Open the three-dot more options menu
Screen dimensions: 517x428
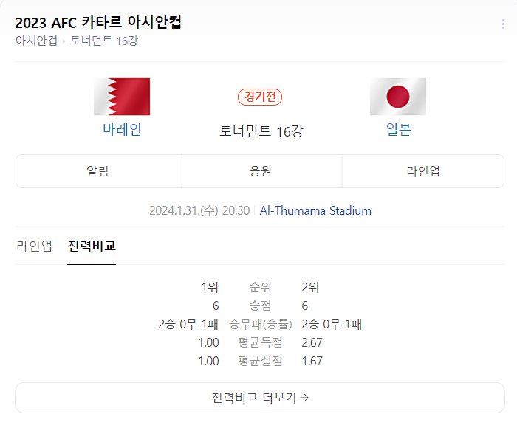[503, 24]
